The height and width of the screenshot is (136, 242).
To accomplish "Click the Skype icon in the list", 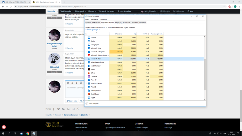I will pyautogui.click(x=89, y=98).
